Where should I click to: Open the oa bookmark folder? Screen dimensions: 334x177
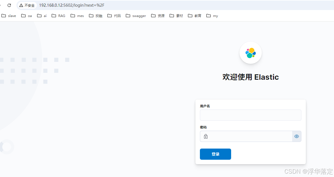coord(27,16)
